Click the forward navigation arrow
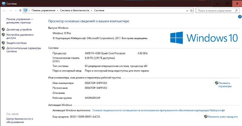Screen dimensions: 242x126 [11, 11]
